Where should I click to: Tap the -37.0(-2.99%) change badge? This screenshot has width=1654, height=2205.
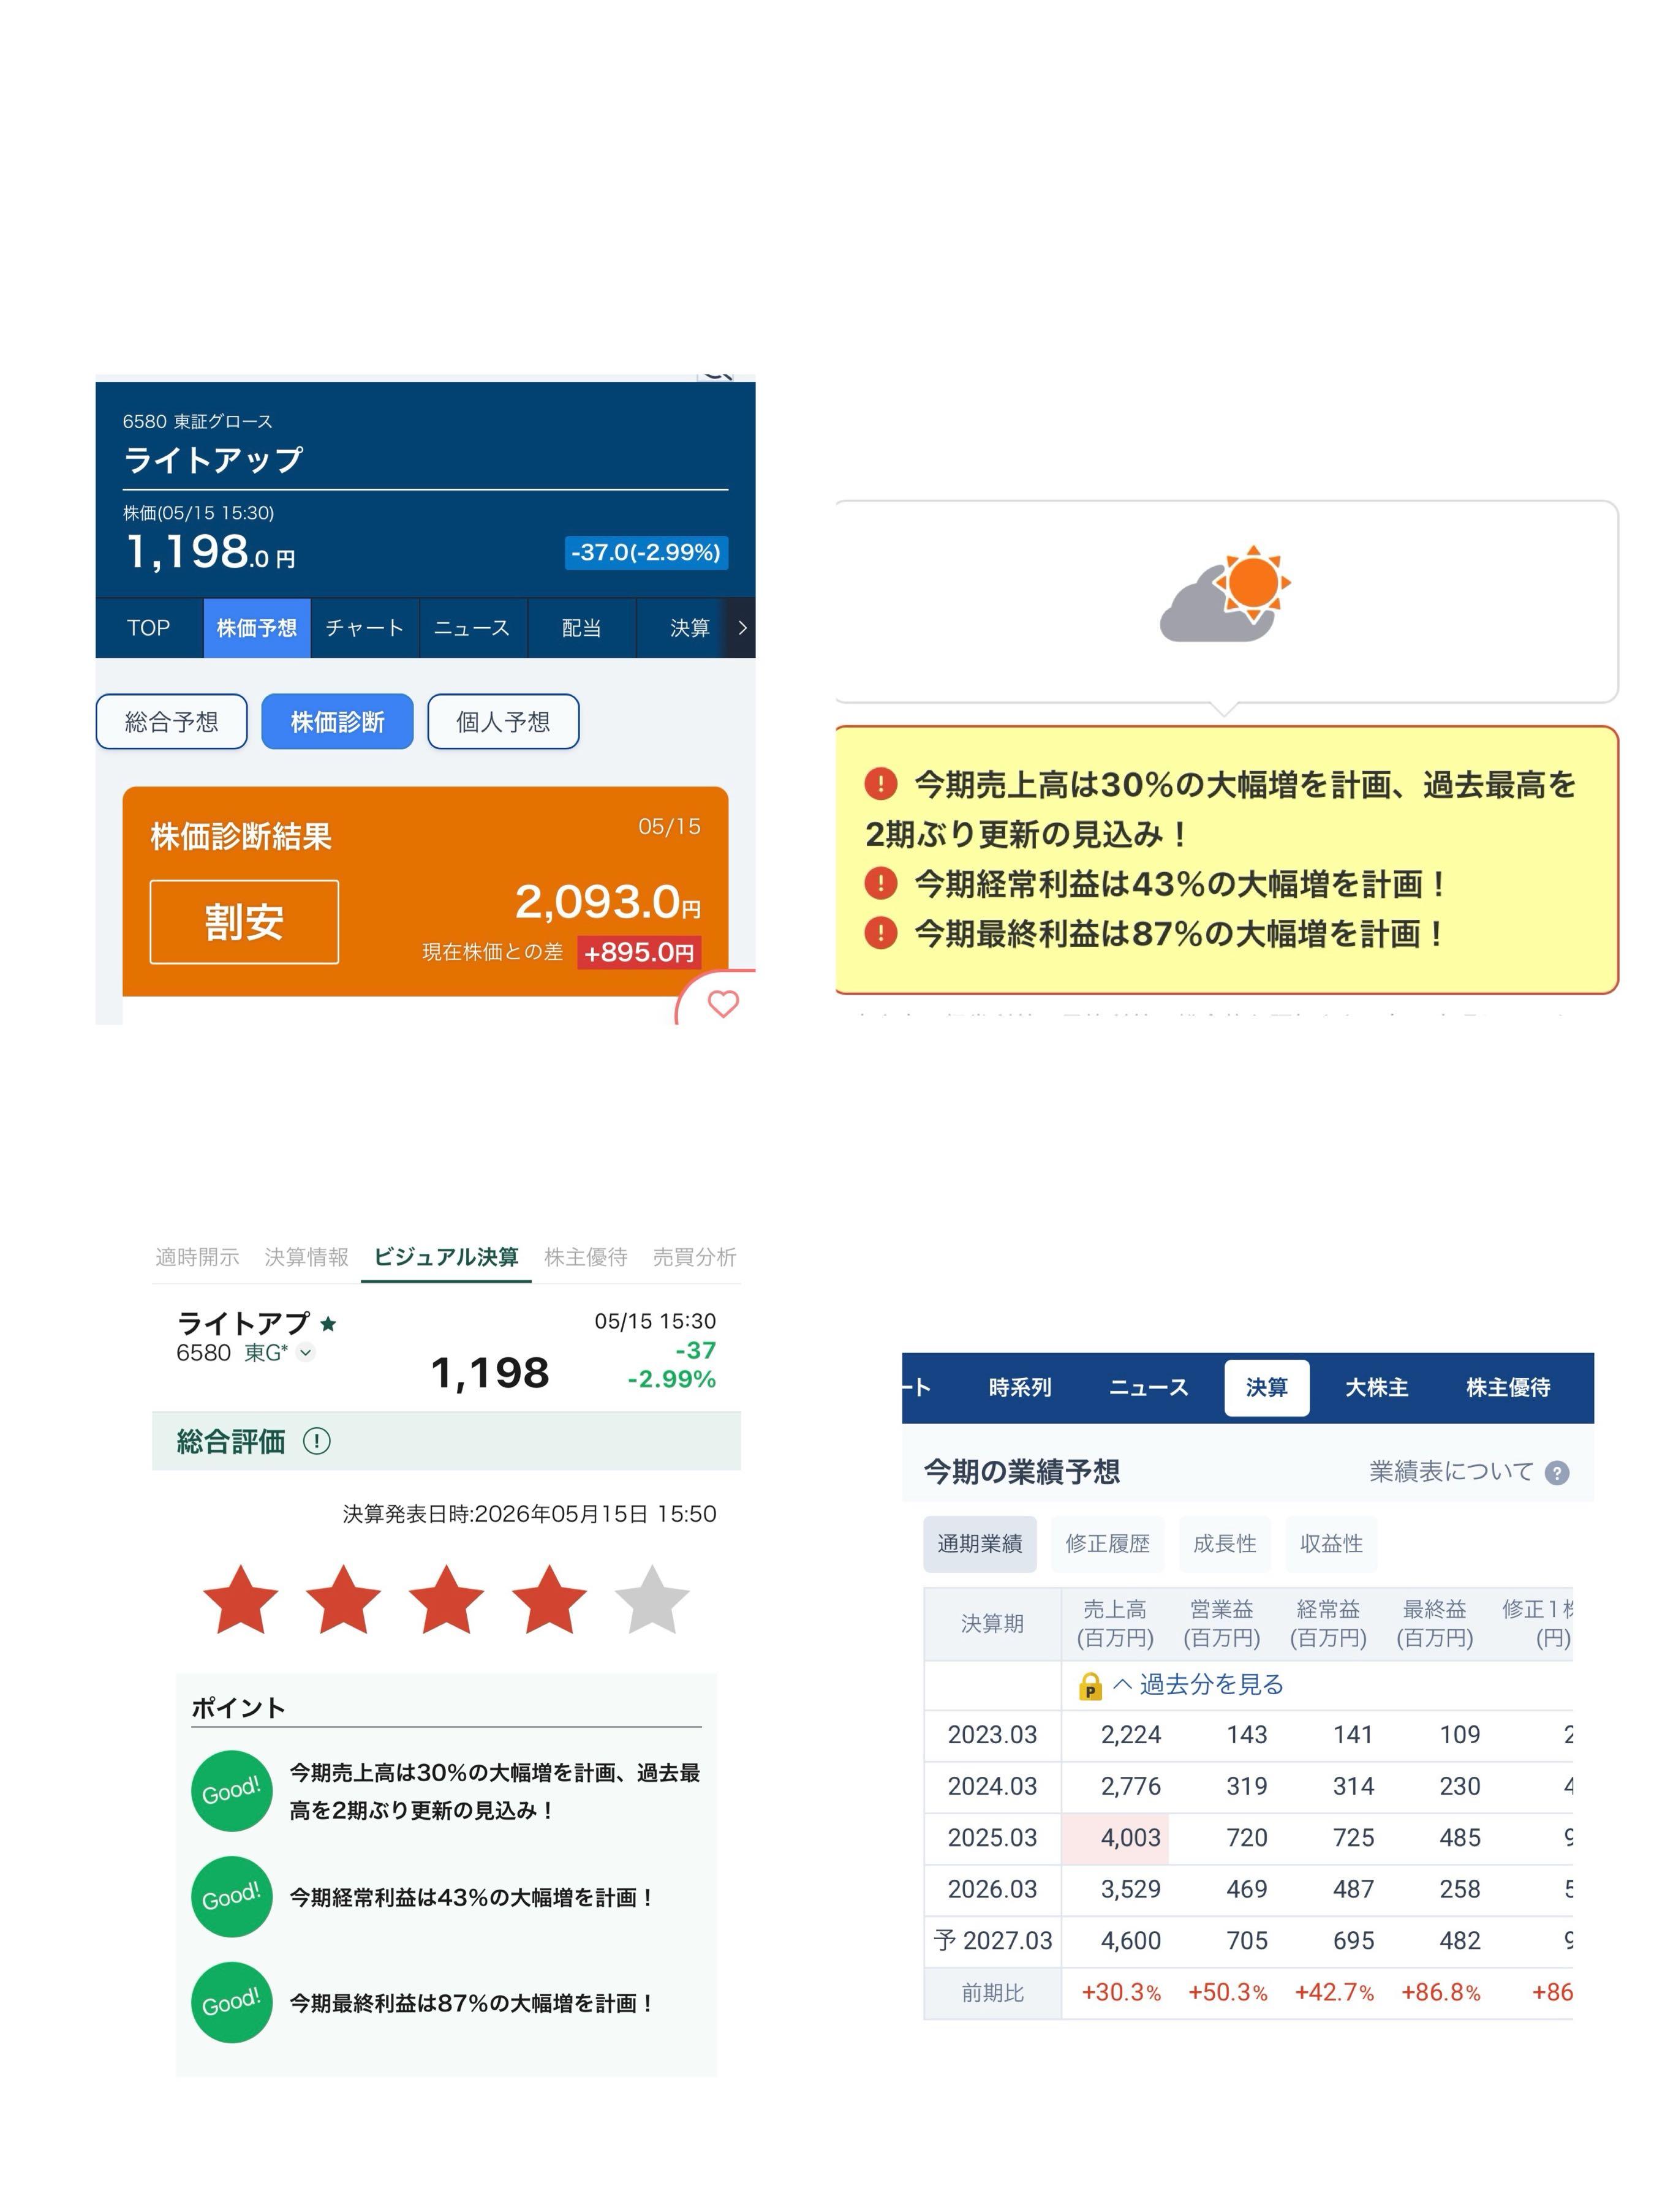[x=646, y=552]
